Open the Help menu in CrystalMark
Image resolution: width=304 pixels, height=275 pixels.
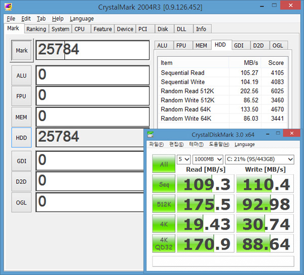[58, 19]
